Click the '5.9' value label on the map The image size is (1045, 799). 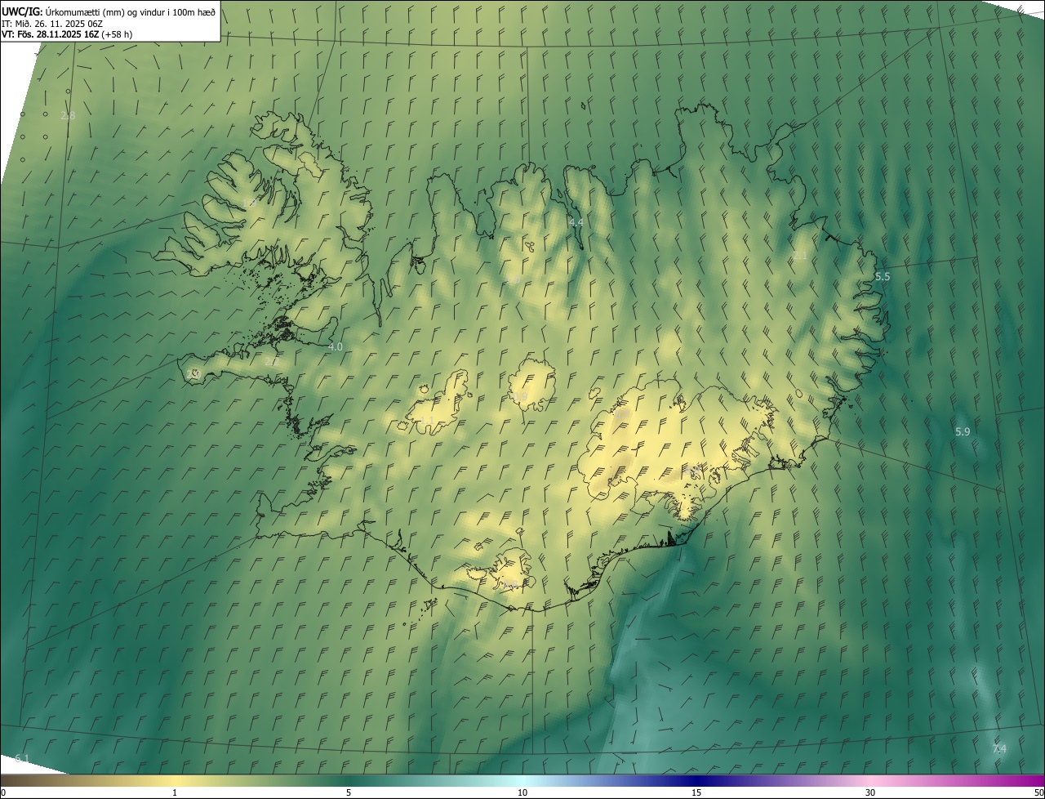click(963, 431)
